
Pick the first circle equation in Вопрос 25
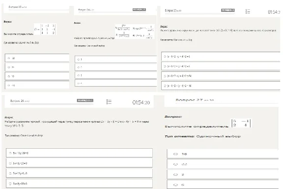click(221, 57)
